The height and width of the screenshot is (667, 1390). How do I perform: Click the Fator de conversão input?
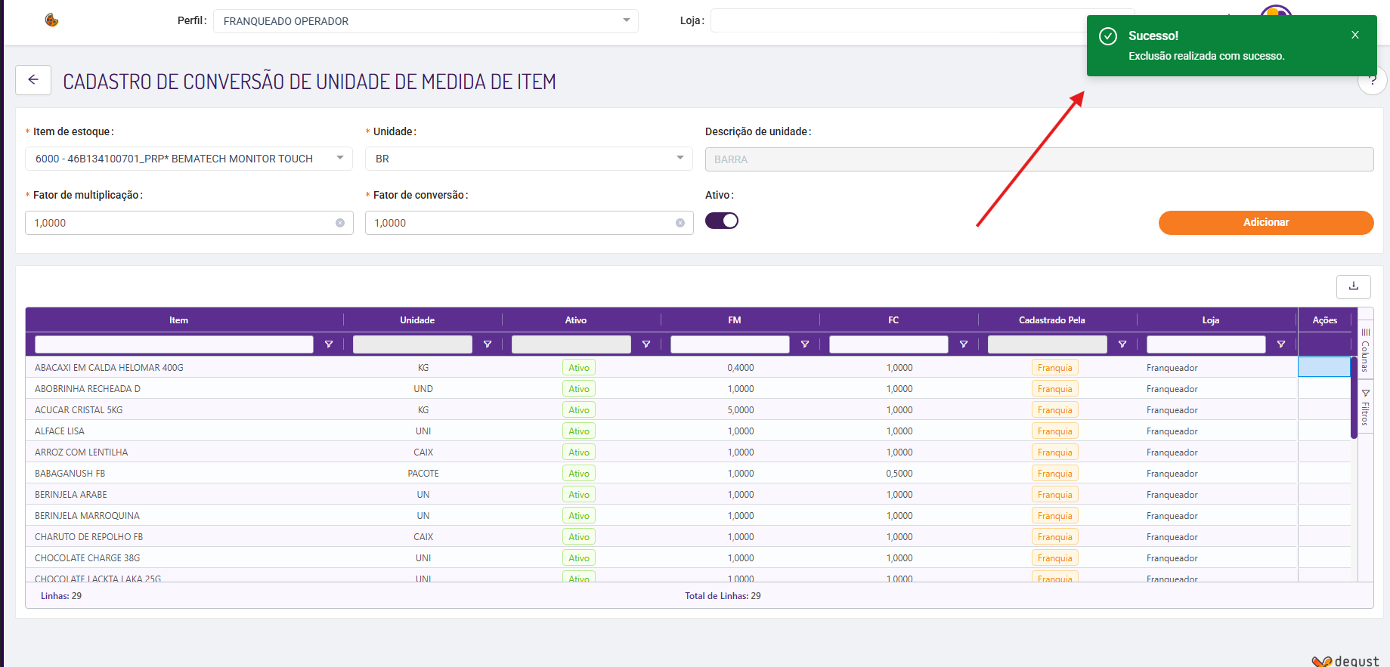click(x=529, y=223)
